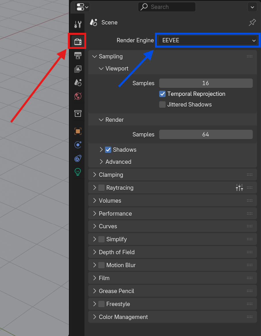Click the Performance panel drag grip

(250, 213)
